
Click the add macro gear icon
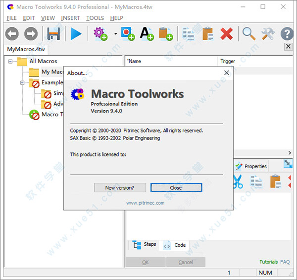100,34
